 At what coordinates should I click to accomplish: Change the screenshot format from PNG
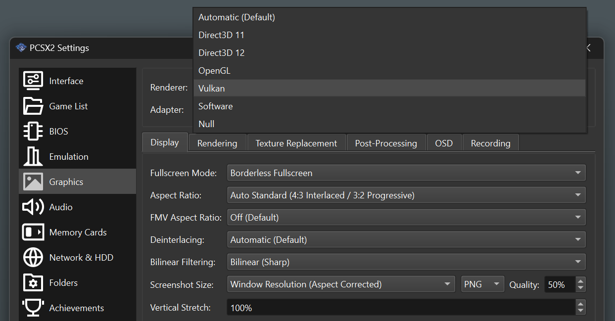[482, 283]
